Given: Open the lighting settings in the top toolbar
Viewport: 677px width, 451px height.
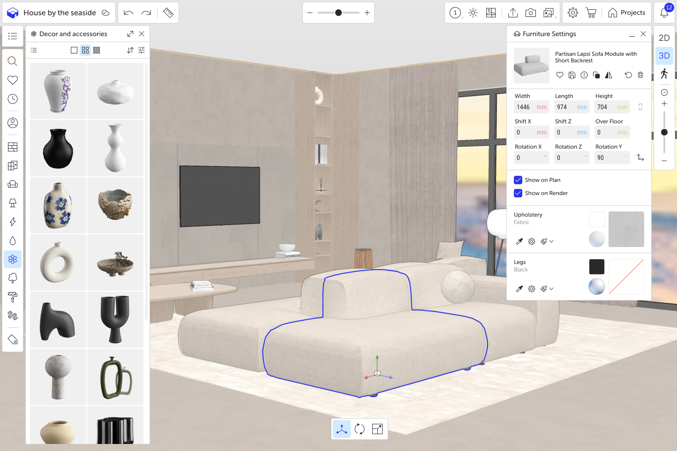Looking at the screenshot, I should pyautogui.click(x=473, y=13).
